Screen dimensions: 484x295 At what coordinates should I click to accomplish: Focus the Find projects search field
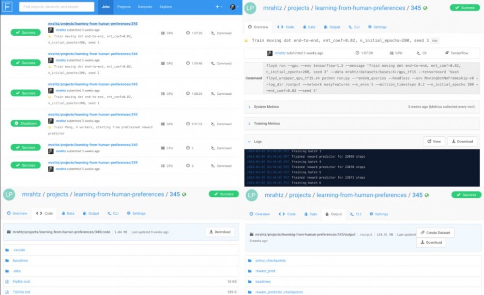(x=57, y=6)
